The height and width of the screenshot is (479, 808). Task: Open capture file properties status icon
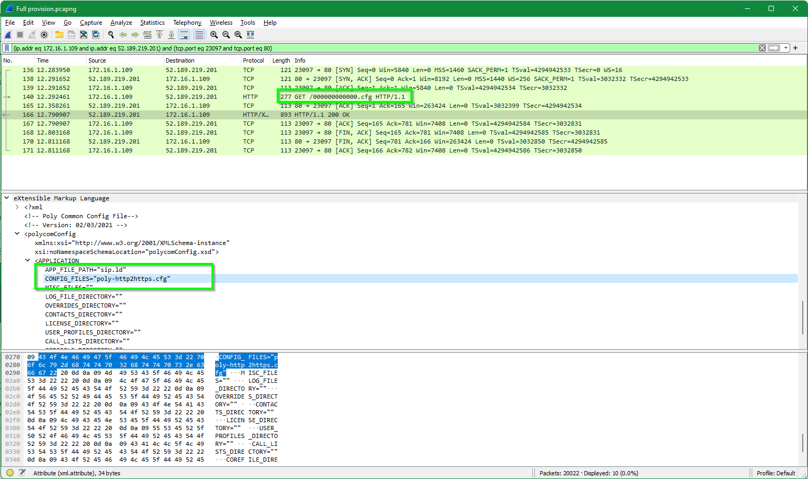coord(22,473)
